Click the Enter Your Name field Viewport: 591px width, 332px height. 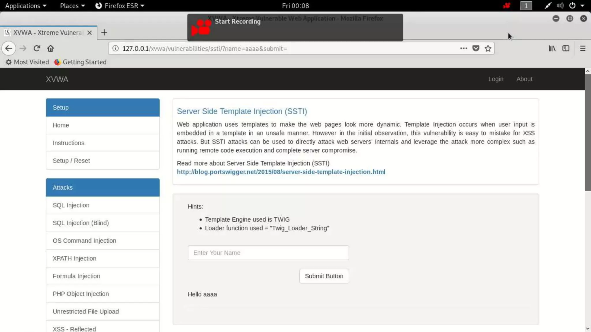tap(268, 253)
